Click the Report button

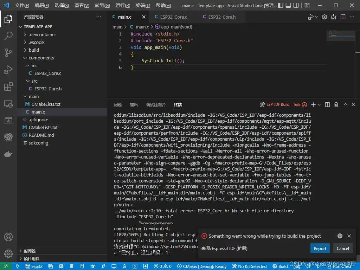[x=320, y=248]
